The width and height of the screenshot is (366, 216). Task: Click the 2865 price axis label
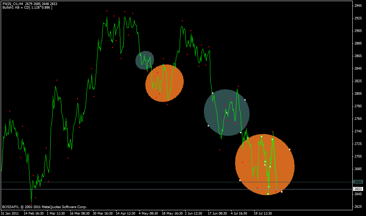point(358,56)
